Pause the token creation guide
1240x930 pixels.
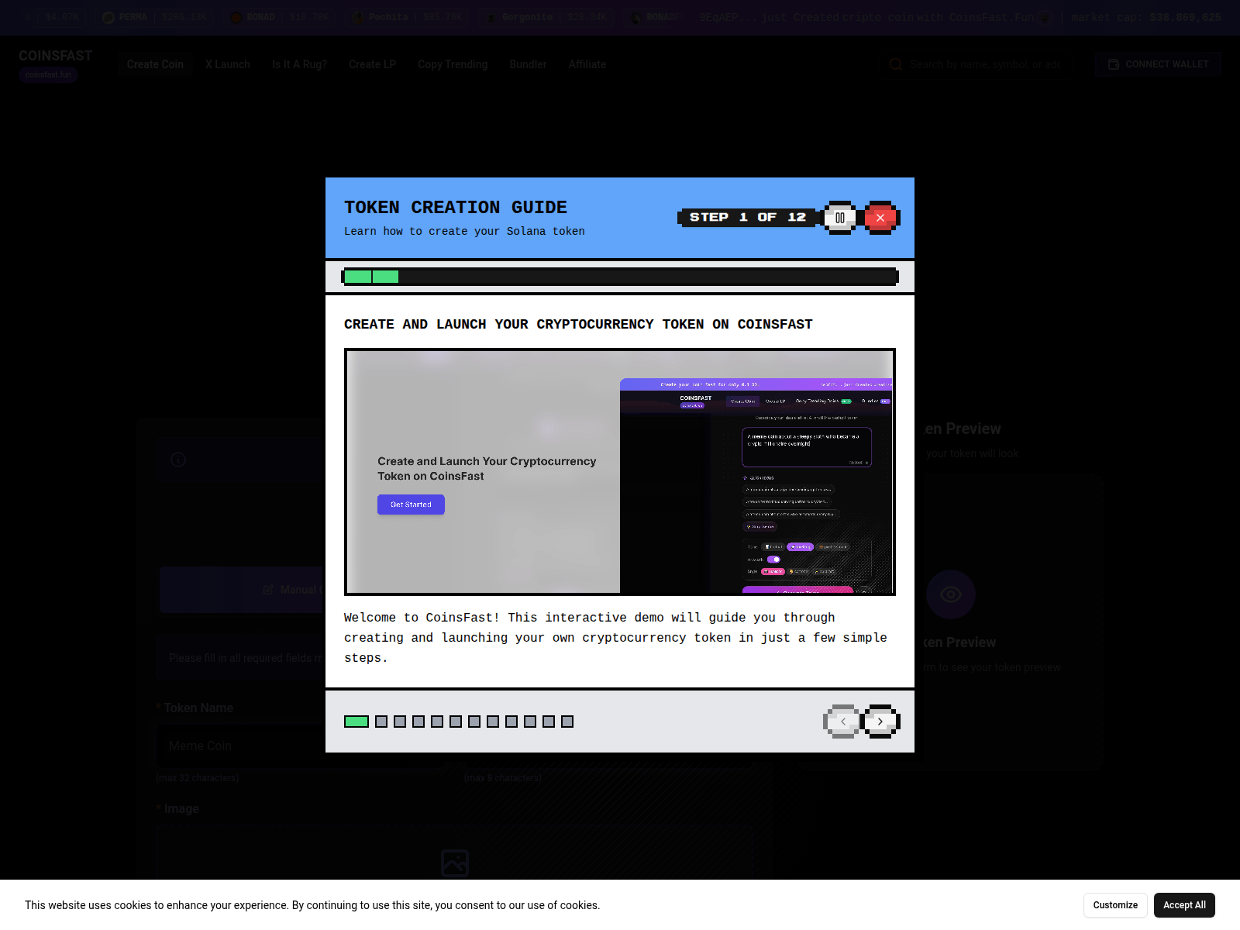(840, 218)
